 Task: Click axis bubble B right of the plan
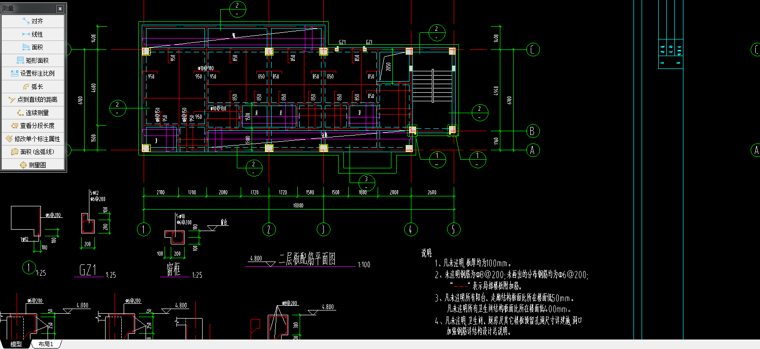pos(533,131)
